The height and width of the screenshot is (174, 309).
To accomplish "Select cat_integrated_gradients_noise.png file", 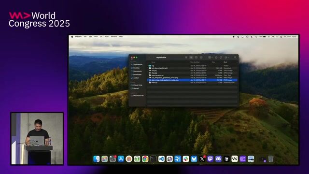I will [x=192, y=78].
